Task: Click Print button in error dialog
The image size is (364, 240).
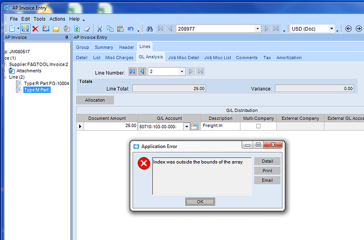Action: [x=267, y=171]
